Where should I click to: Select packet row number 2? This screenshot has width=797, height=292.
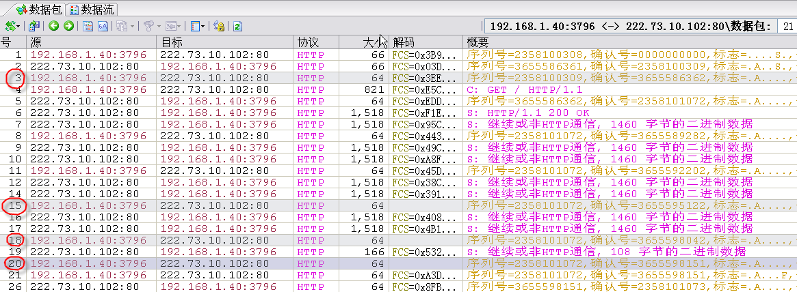(x=398, y=66)
